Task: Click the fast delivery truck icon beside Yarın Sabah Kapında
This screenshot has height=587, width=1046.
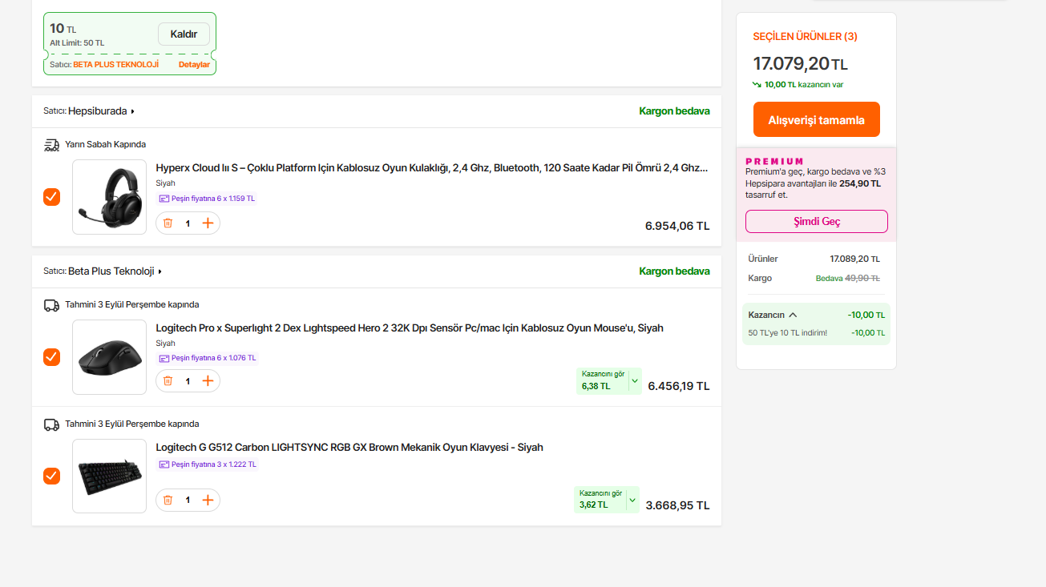Action: click(x=51, y=145)
